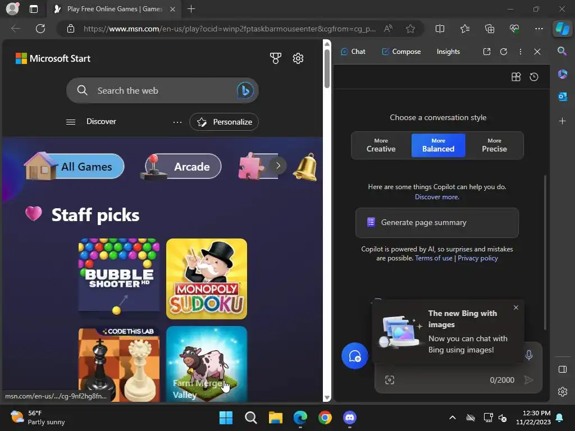The image size is (575, 431).
Task: Open Farm Merge Valley game thumbnail
Action: pos(207,364)
